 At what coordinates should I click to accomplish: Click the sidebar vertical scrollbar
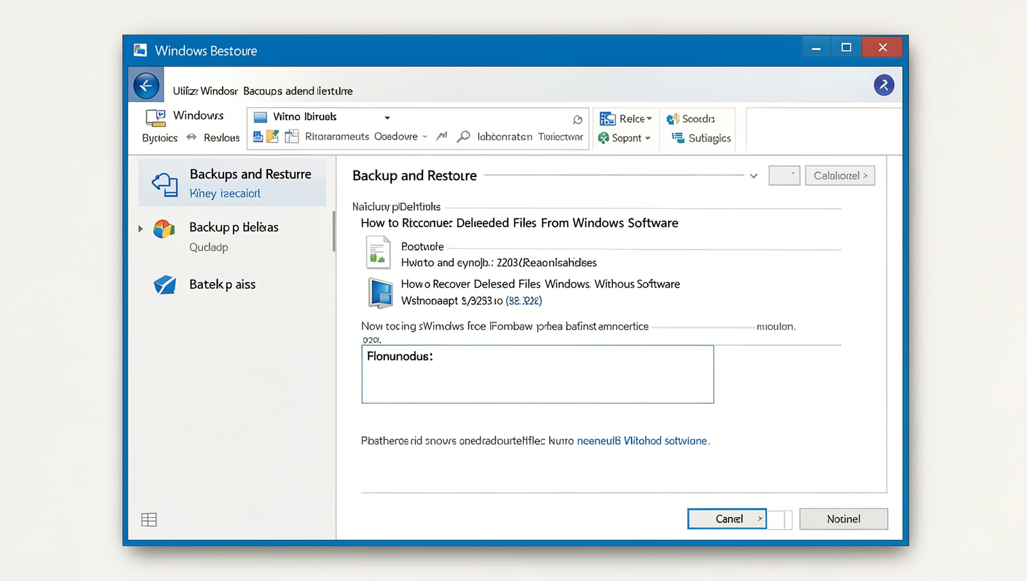[334, 231]
